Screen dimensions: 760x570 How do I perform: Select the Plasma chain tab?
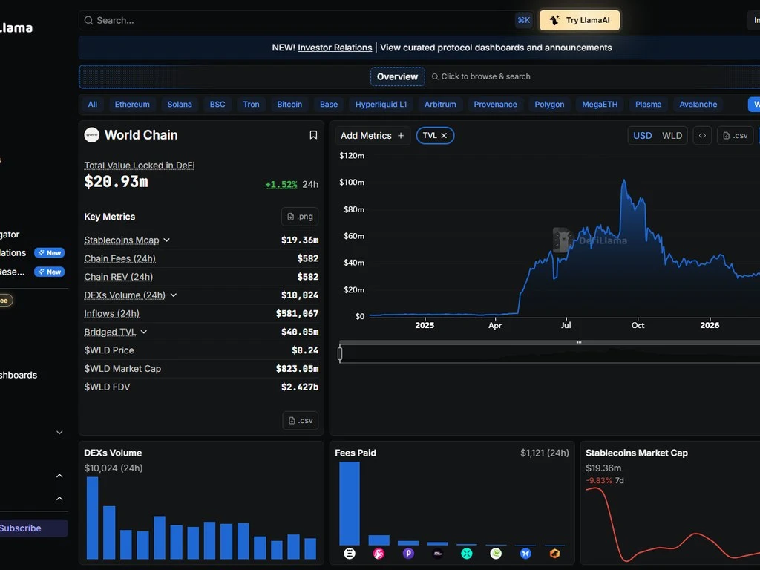coord(648,104)
